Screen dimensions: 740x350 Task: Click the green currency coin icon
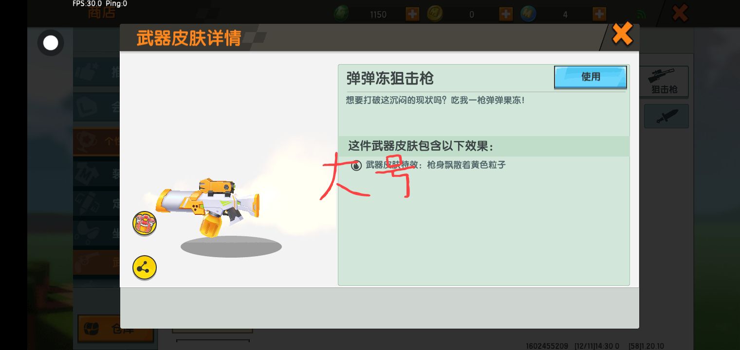pyautogui.click(x=341, y=14)
